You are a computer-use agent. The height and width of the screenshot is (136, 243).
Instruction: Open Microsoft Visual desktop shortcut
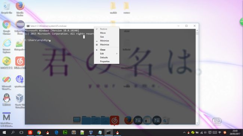(x=6, y=83)
